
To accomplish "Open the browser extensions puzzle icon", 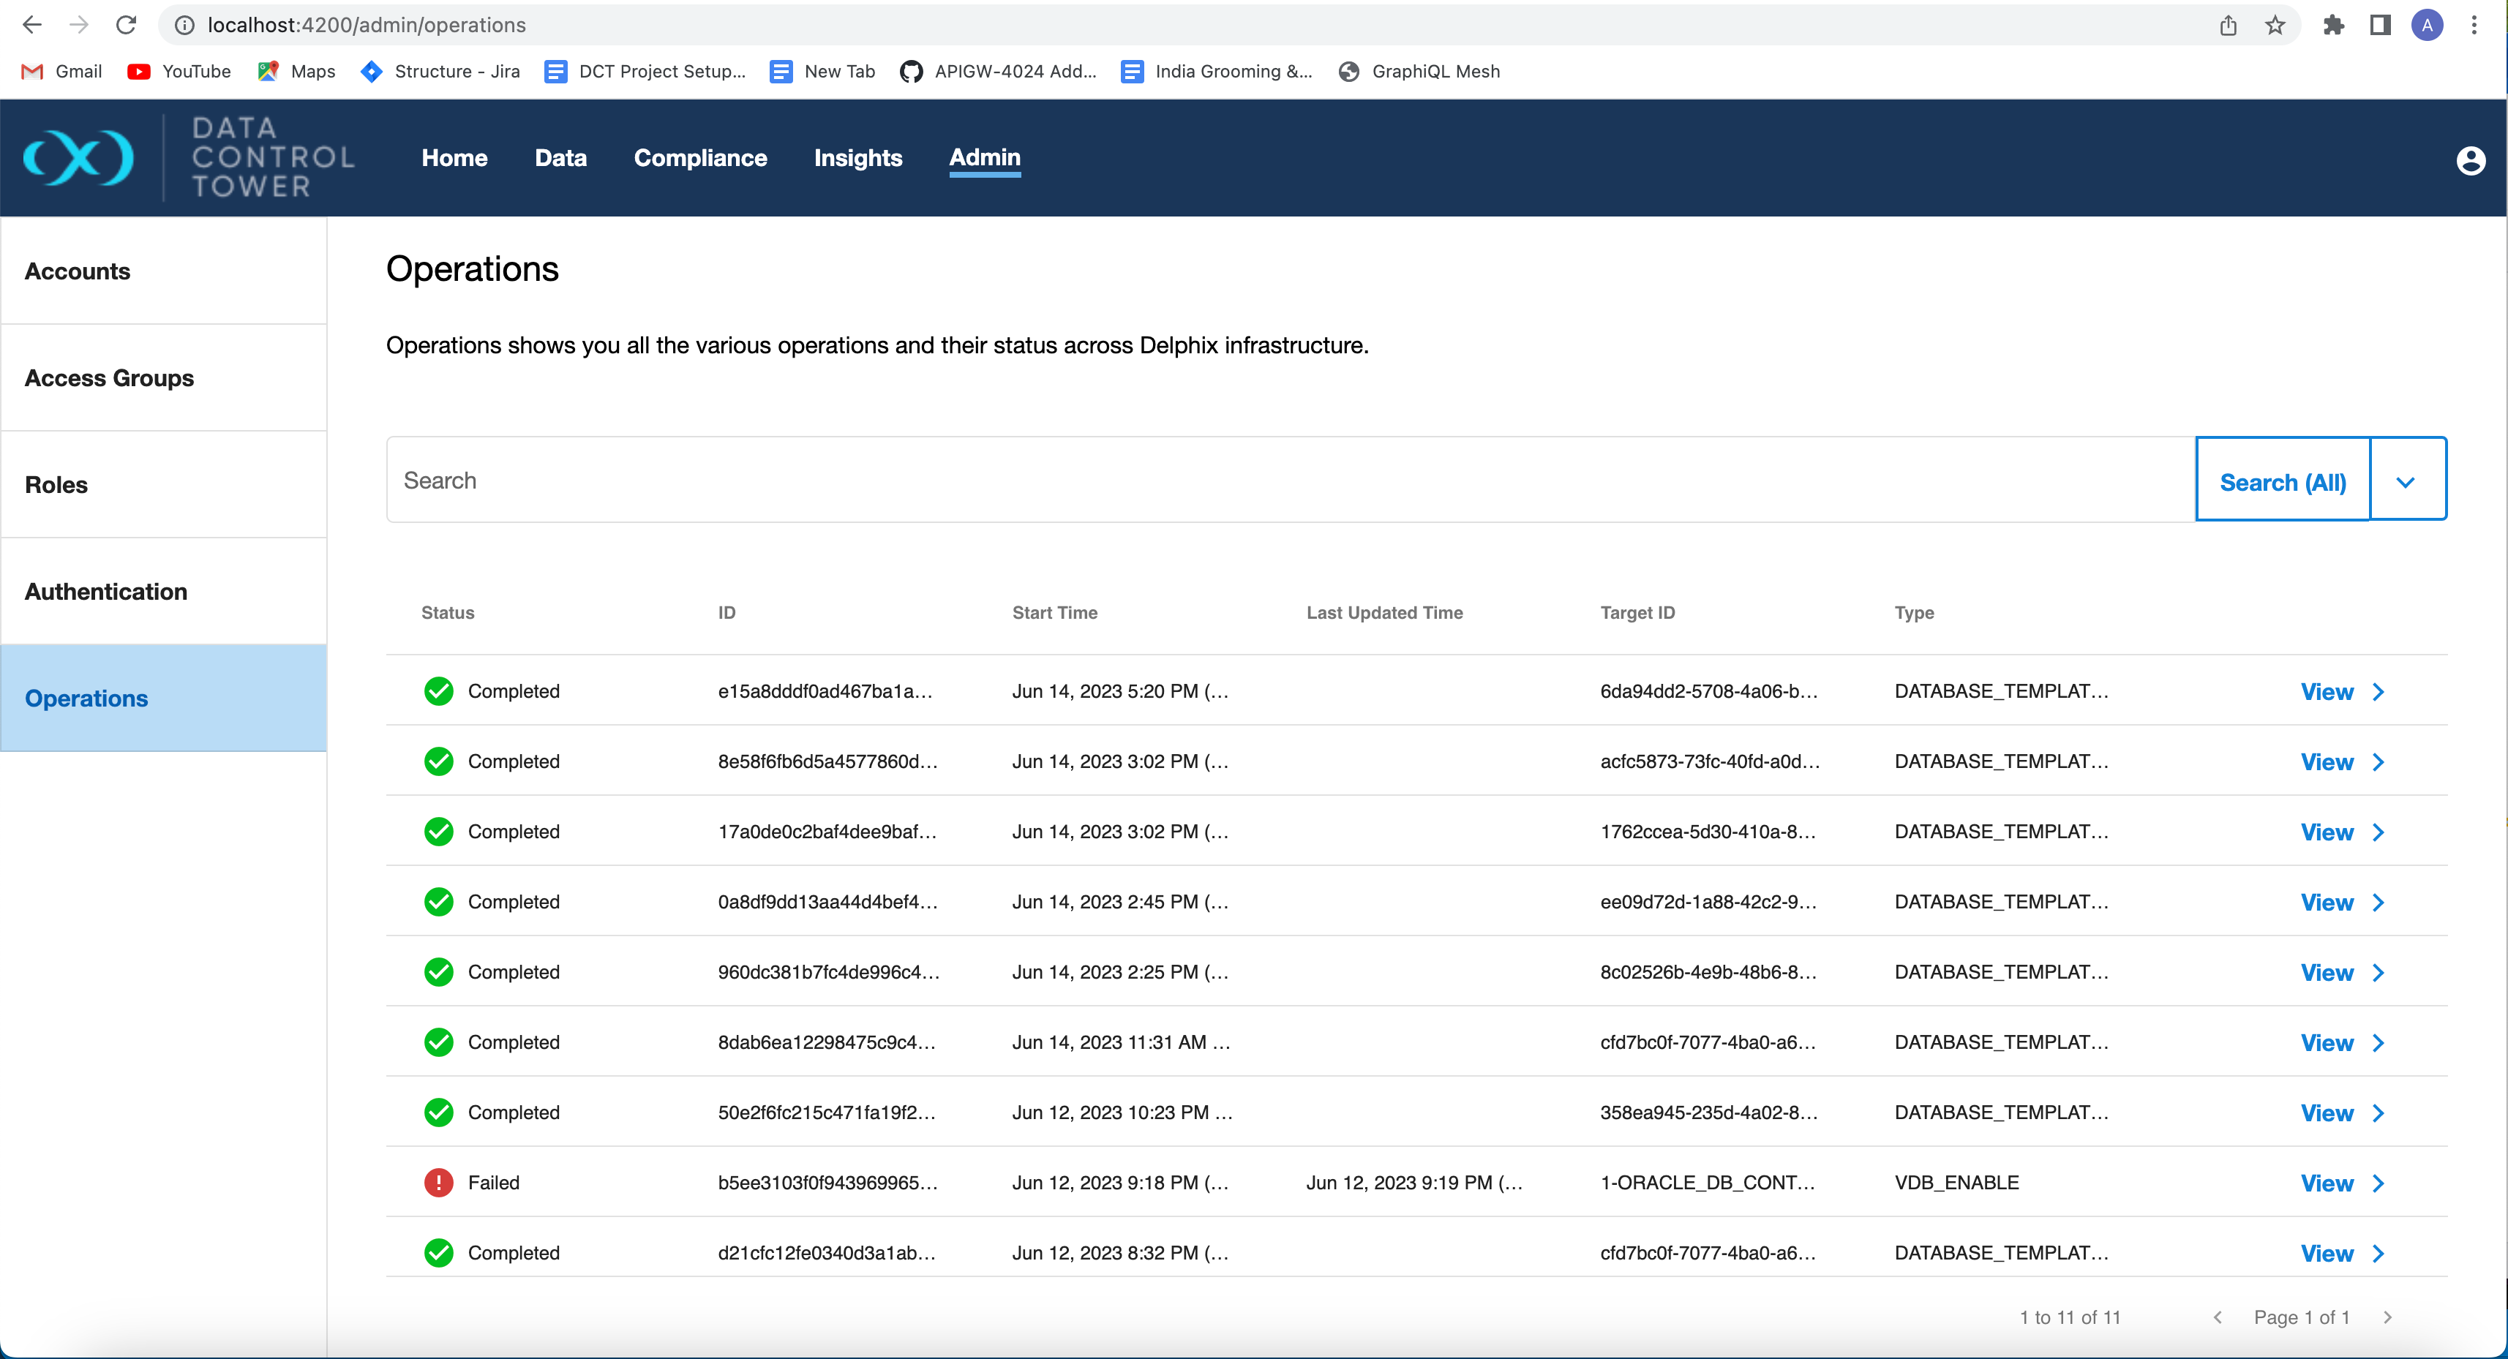I will (x=2332, y=26).
